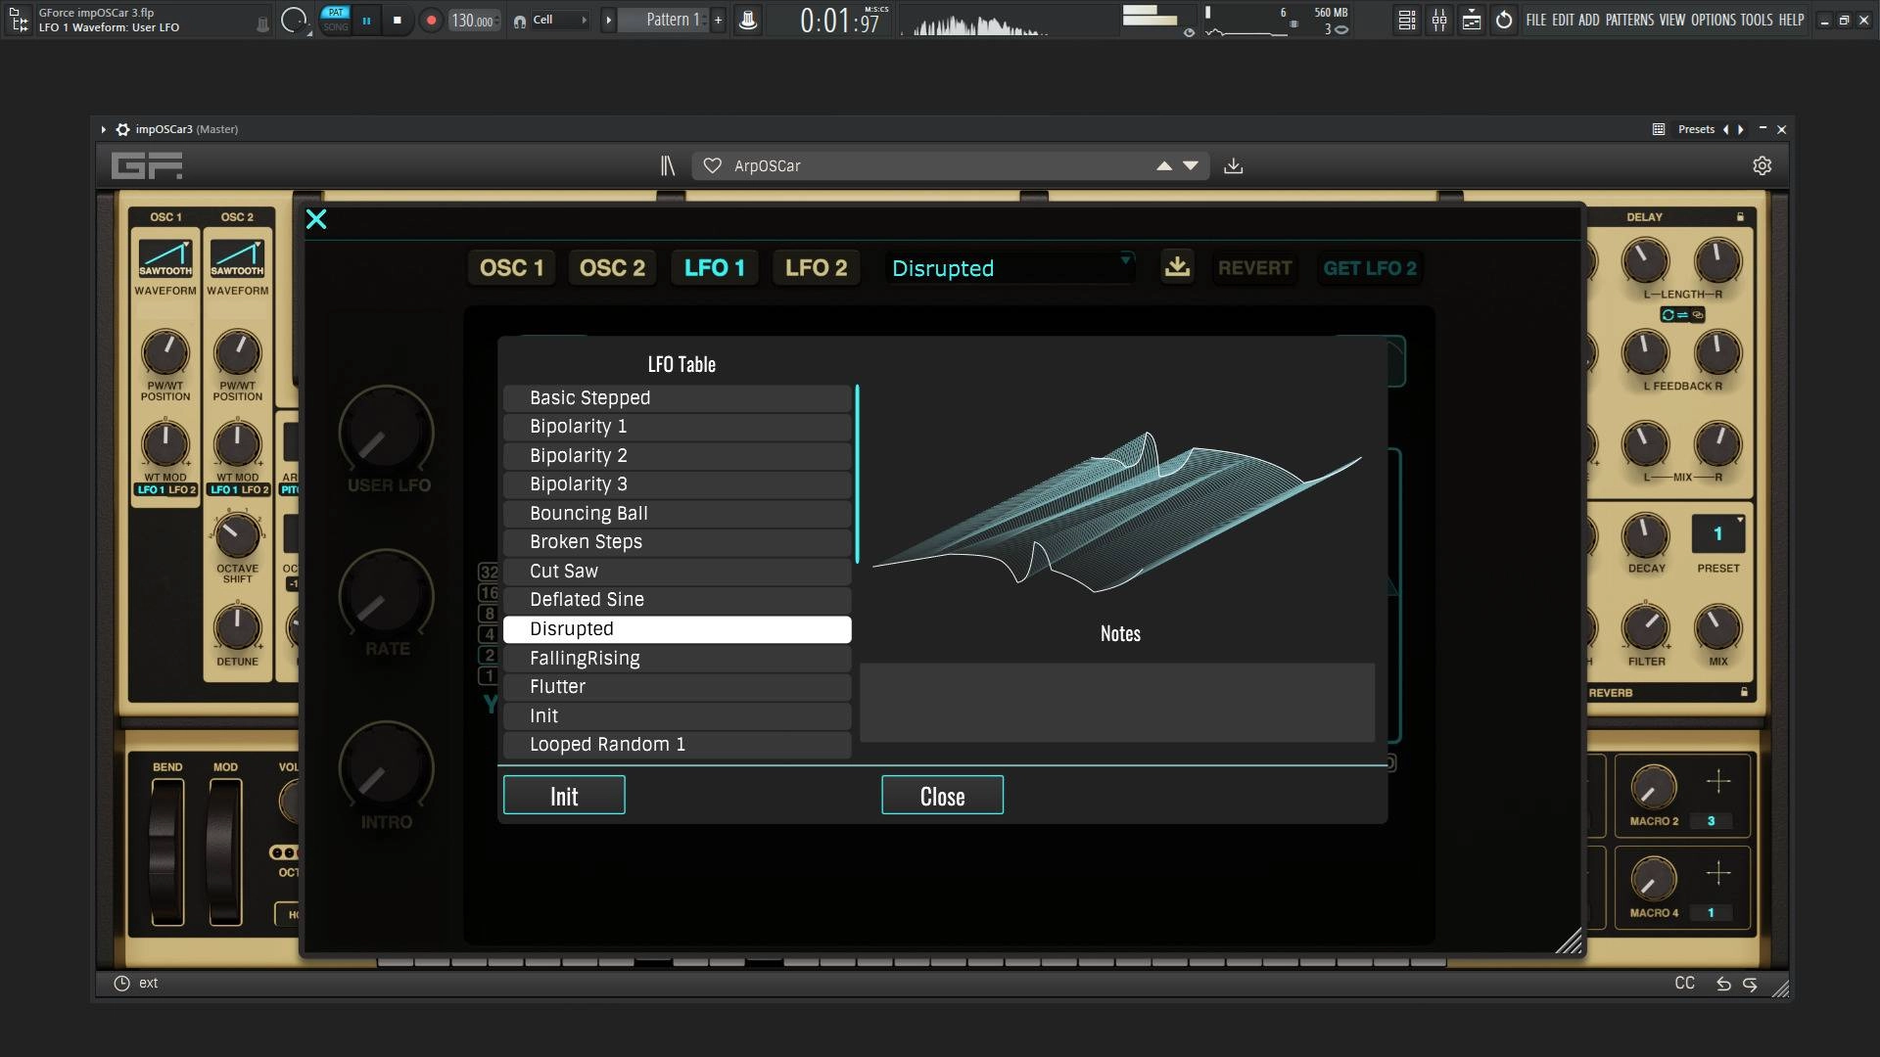Toggle OSC 1 WT MOD LFO 2

(182, 490)
